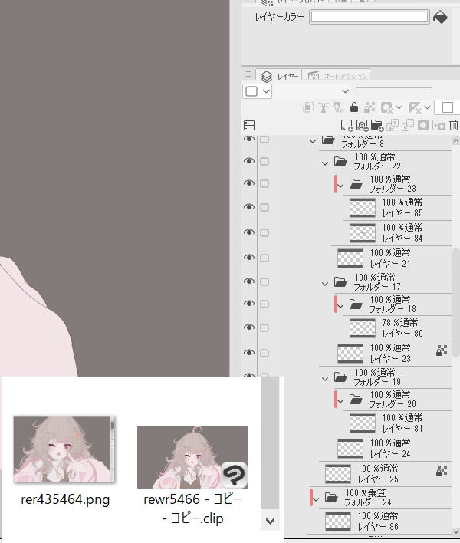The width and height of the screenshot is (460, 543).
Task: Toggle clip to layer below icon
Action: (x=308, y=107)
